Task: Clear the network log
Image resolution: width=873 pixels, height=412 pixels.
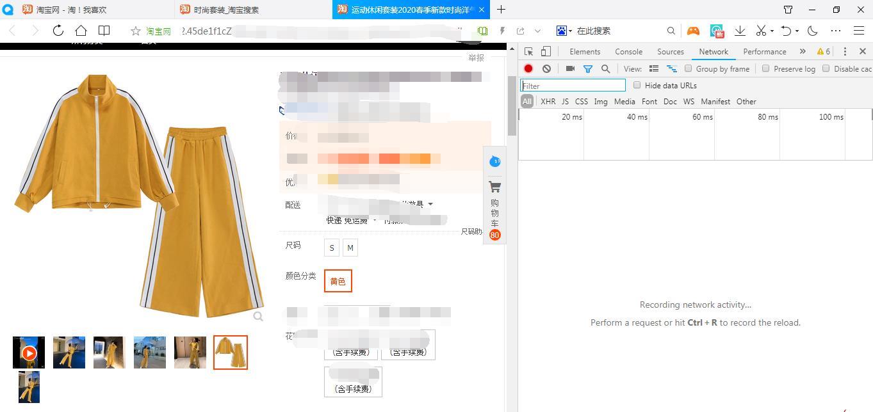Action: pos(546,68)
